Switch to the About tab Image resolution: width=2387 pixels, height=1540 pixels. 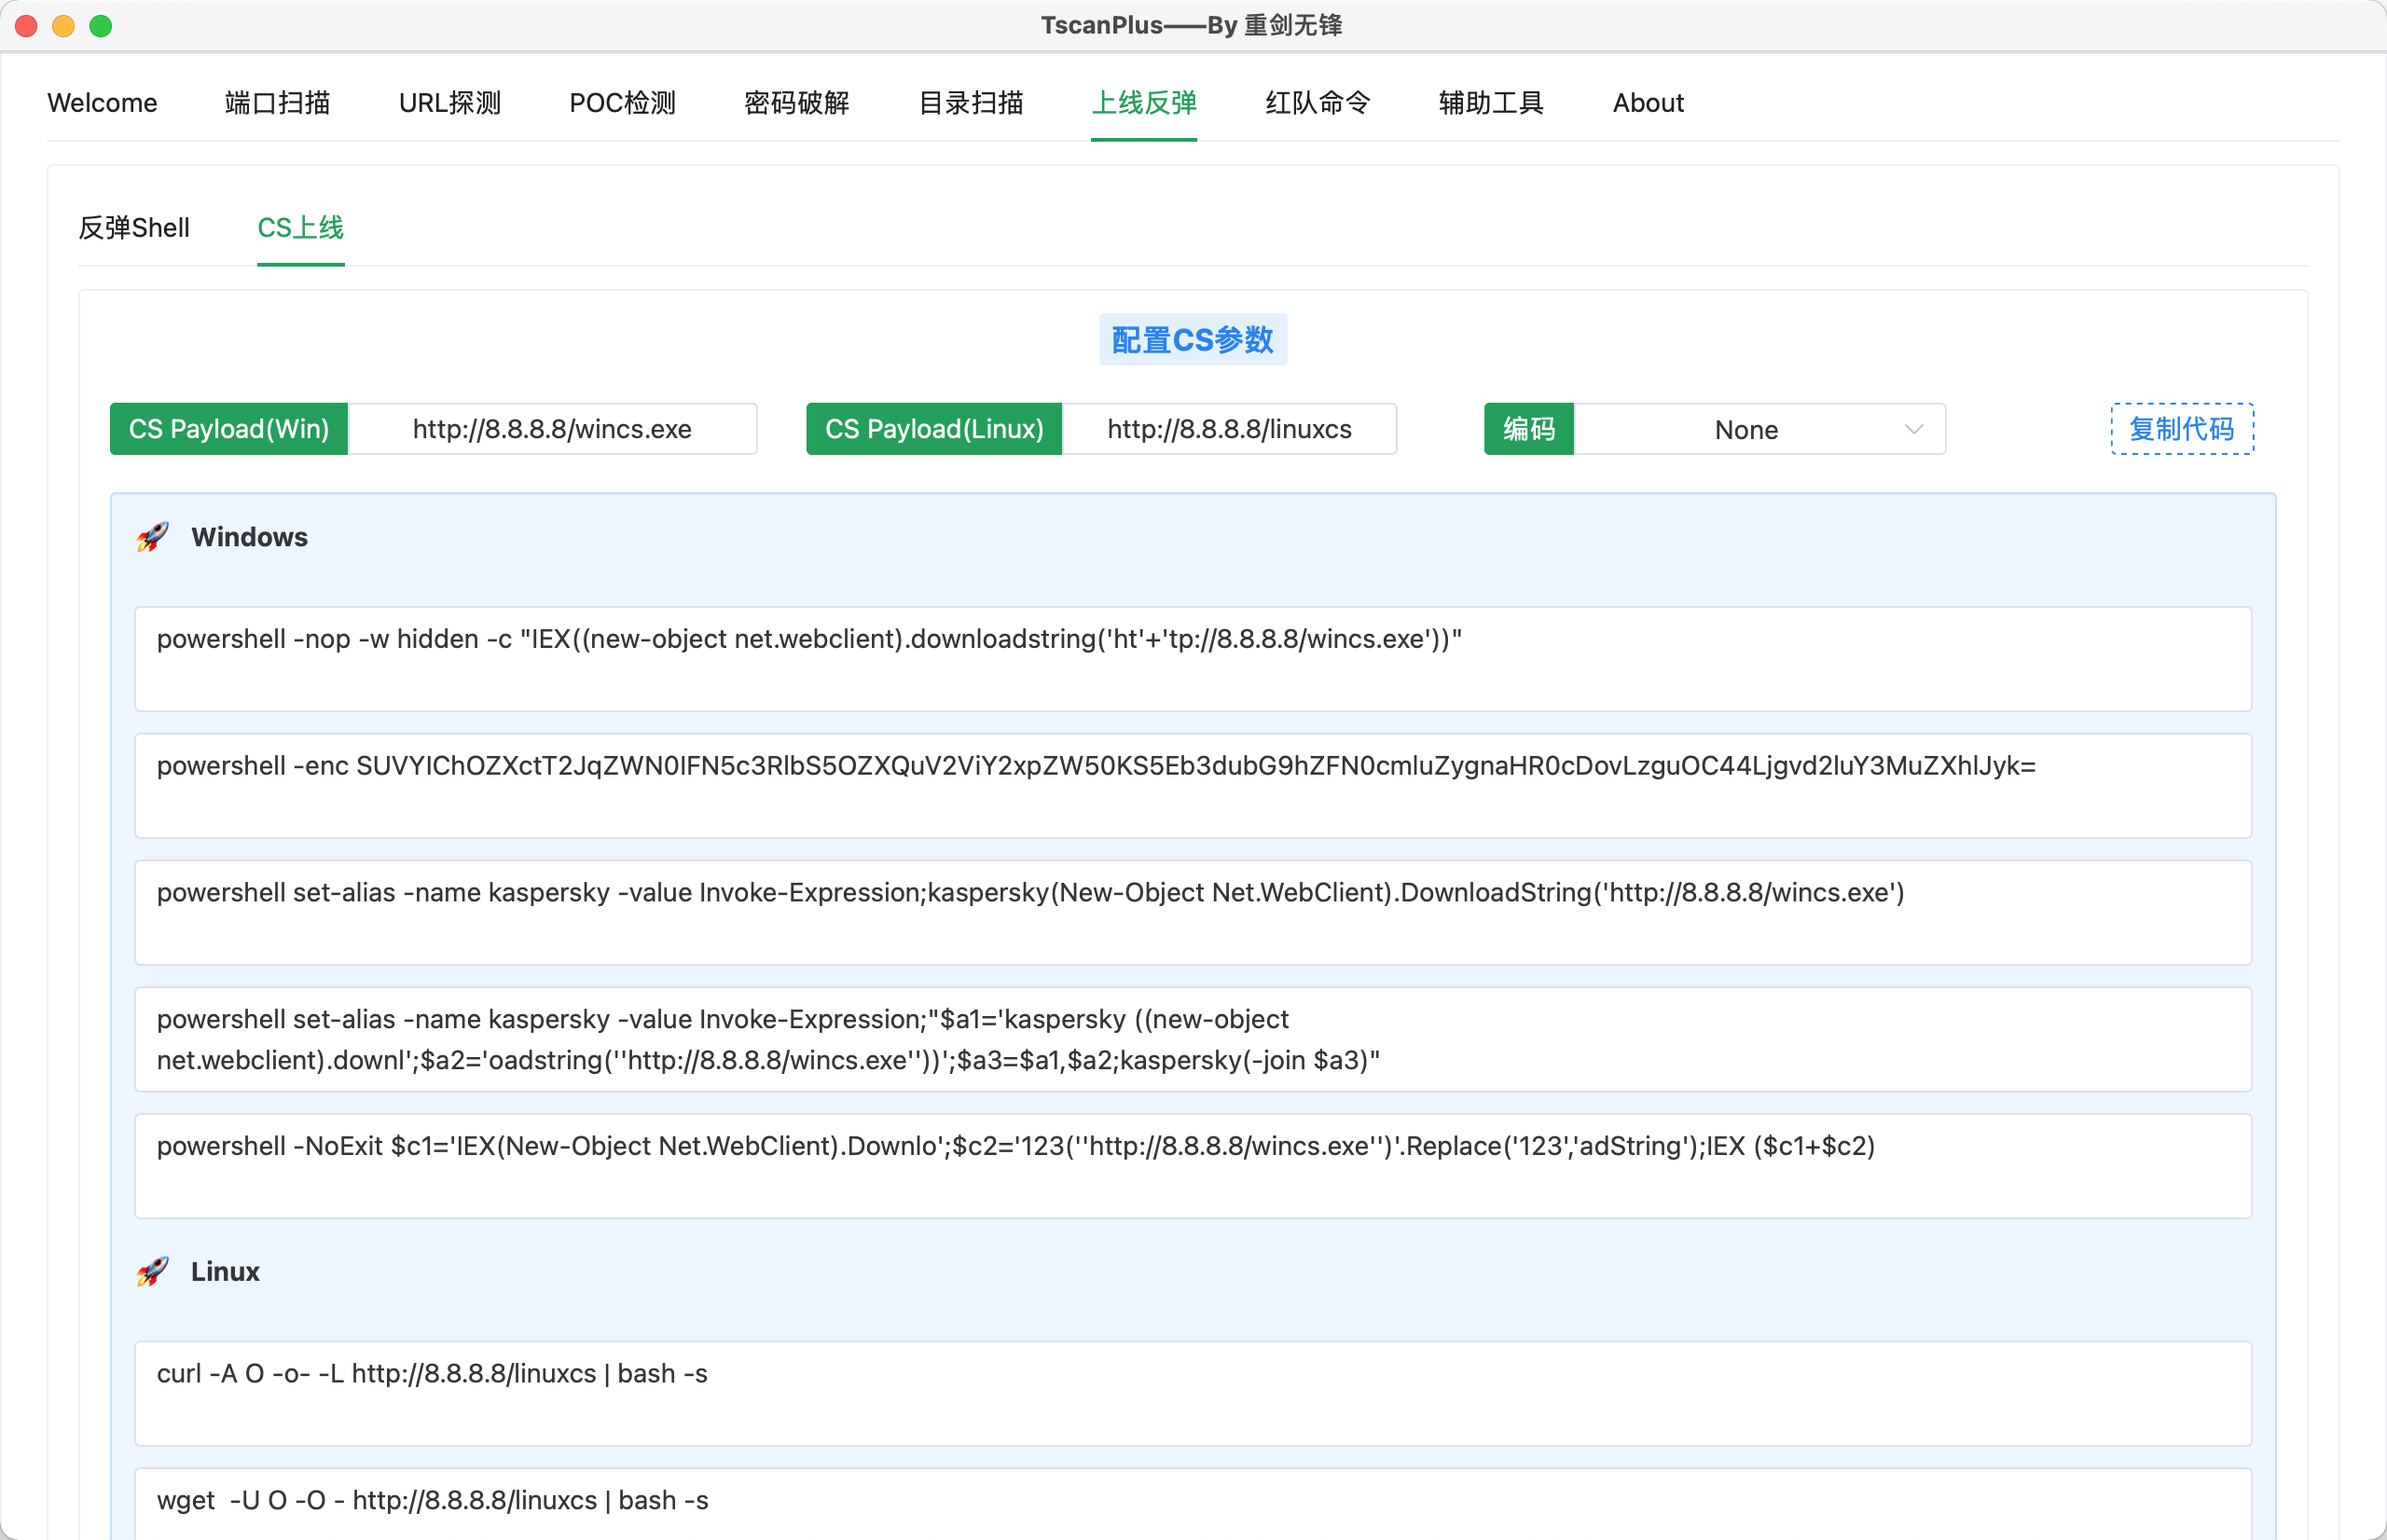coord(1647,103)
